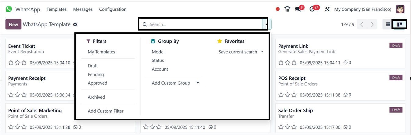Collapse the search options dropdown arrow

267,24
